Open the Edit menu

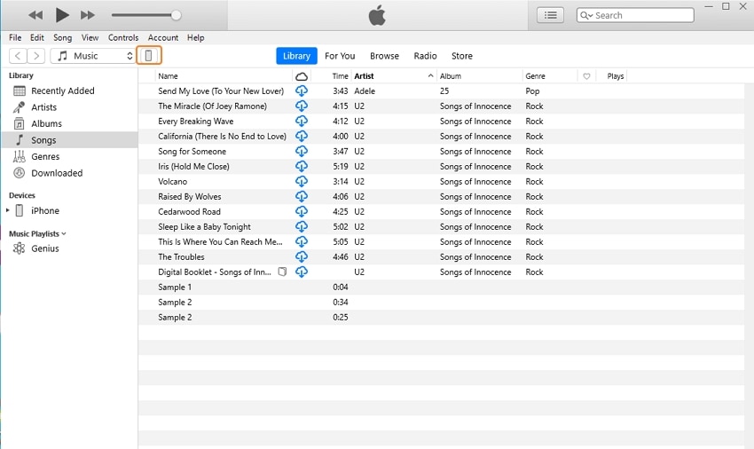36,37
